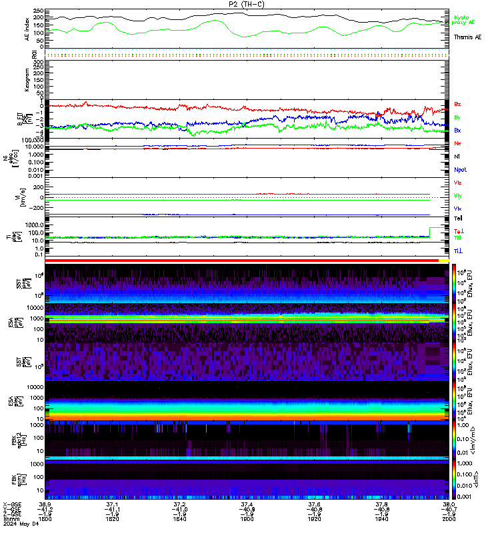The height and width of the screenshot is (533, 500).
Task: Click the green By legend label
Action: pyautogui.click(x=457, y=118)
